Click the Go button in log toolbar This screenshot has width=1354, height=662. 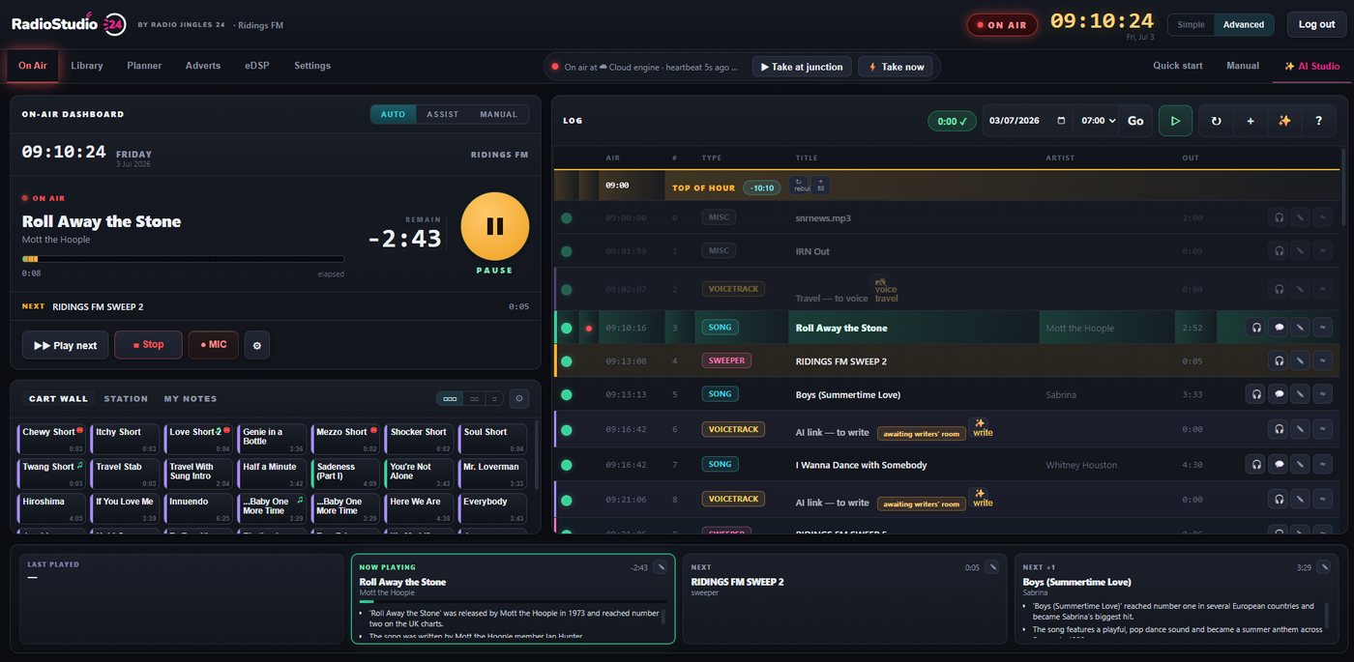tap(1135, 121)
